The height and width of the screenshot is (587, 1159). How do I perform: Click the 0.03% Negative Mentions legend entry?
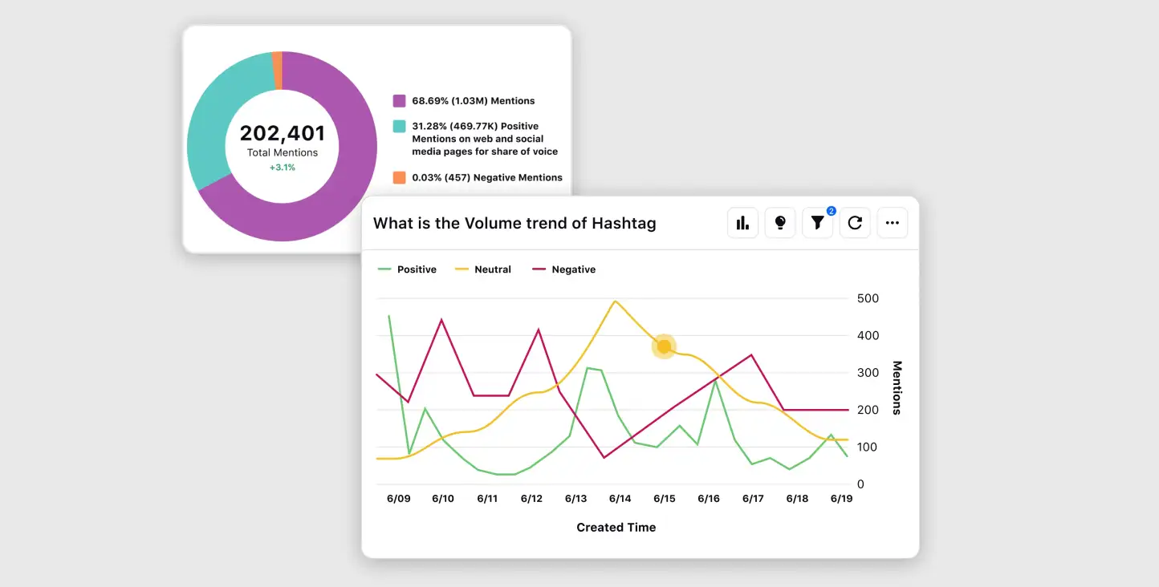487,177
